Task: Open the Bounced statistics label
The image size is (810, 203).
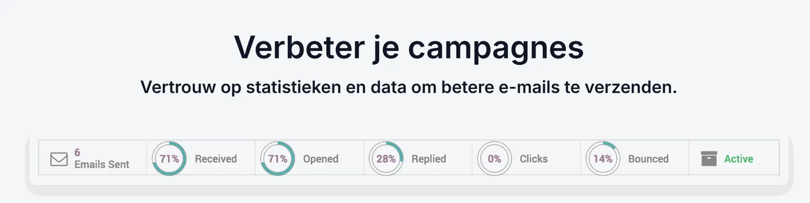Action: pyautogui.click(x=648, y=159)
